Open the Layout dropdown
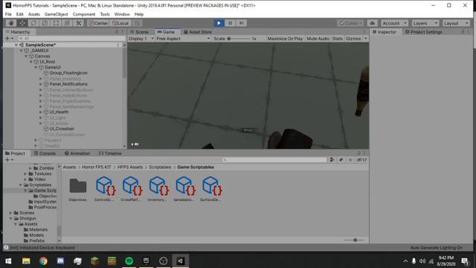Screen dimensions: 476x268 pos(456,23)
